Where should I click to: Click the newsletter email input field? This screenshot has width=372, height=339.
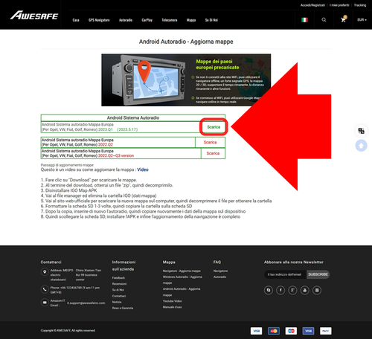285,274
